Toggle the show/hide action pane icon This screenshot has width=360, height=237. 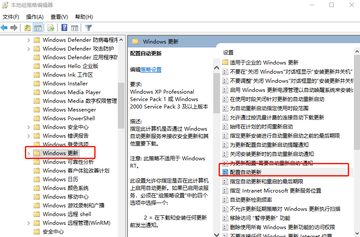[75, 28]
